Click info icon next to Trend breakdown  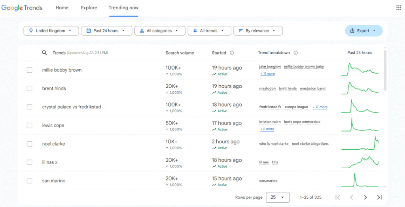tap(295, 53)
